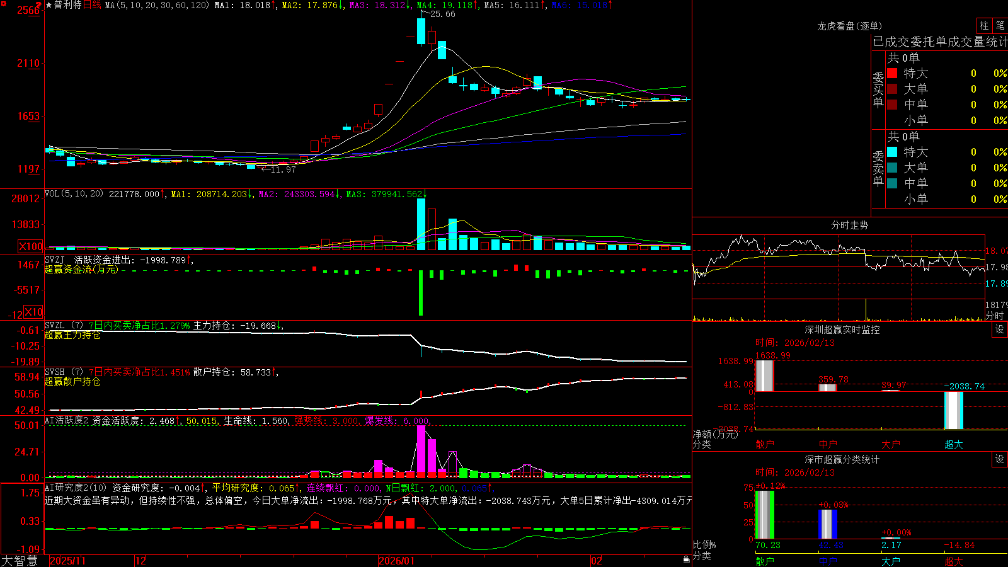Click 深市超赢分类统计 panel title
1008x567 pixels.
pos(842,459)
